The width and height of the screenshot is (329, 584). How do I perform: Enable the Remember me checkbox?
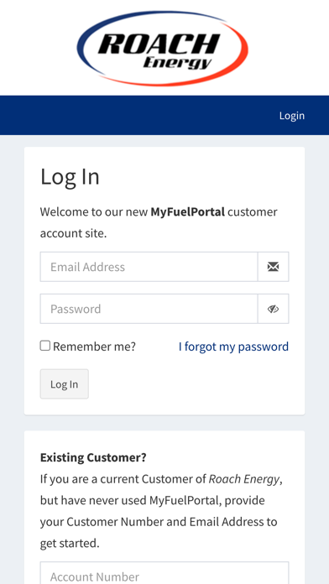click(x=45, y=346)
